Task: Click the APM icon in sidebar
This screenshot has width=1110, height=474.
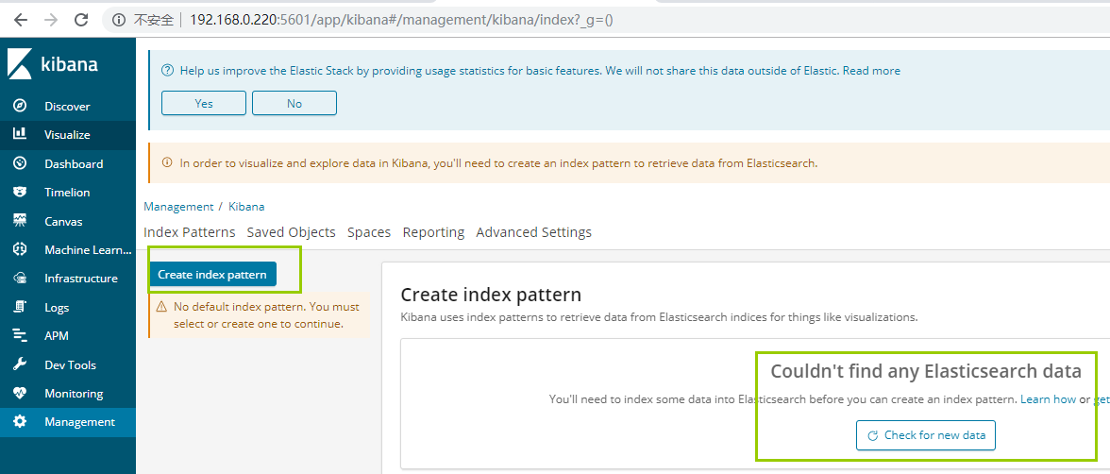Action: click(20, 335)
